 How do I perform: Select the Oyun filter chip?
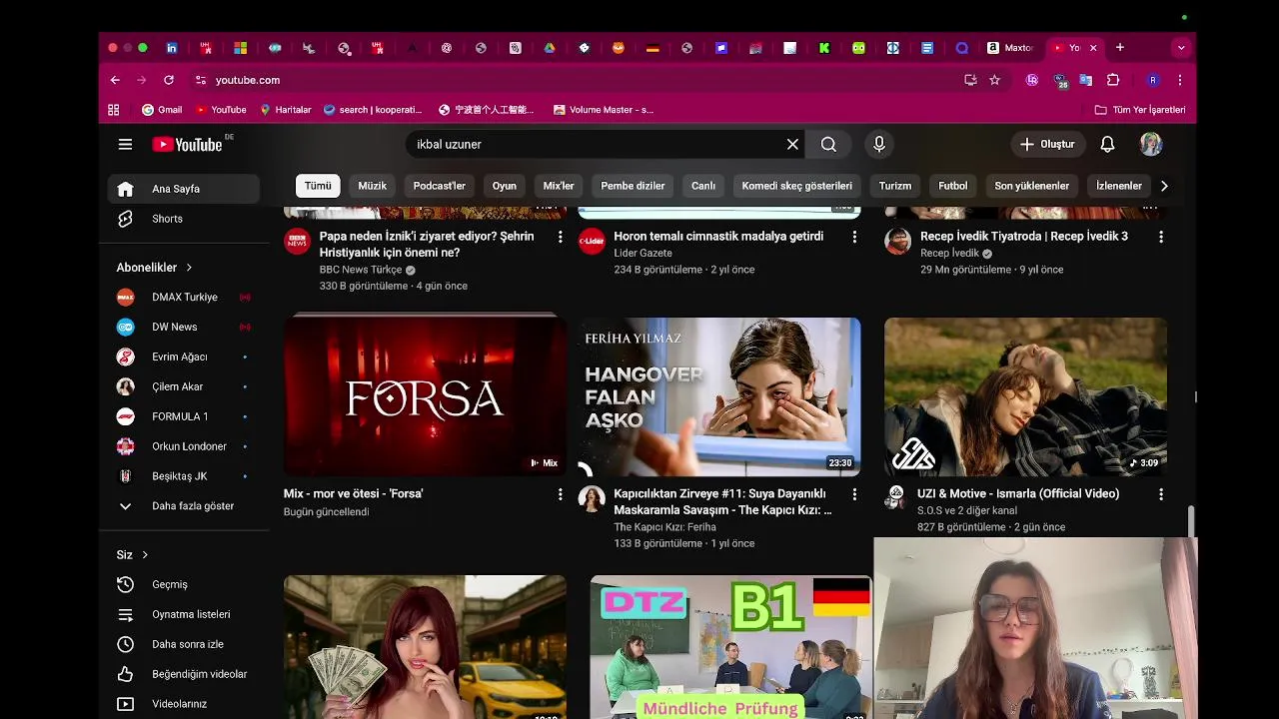click(505, 186)
